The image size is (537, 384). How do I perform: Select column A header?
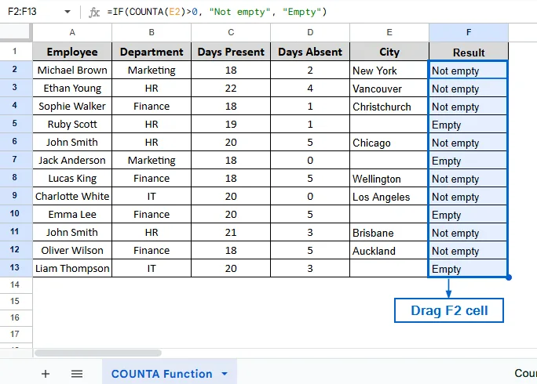72,32
